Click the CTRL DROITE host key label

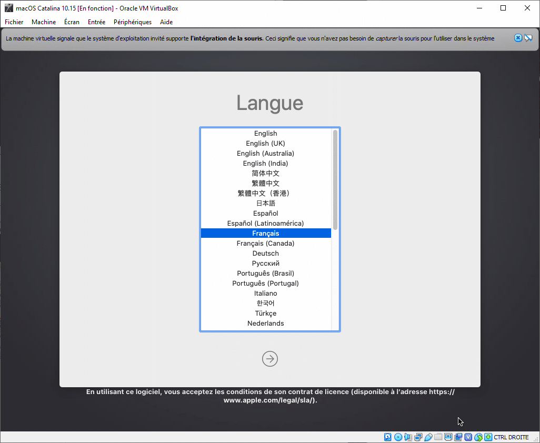pos(511,437)
